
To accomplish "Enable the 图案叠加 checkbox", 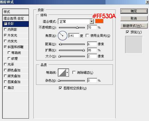I will point(5,82).
